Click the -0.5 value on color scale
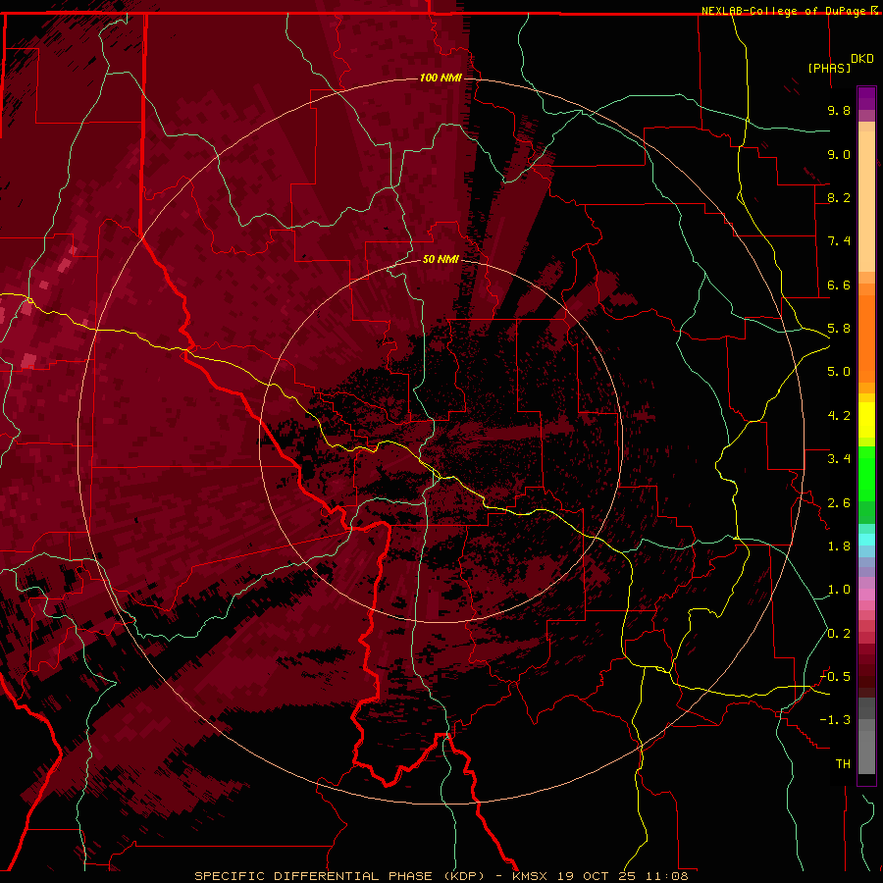The height and width of the screenshot is (883, 883). coord(836,677)
